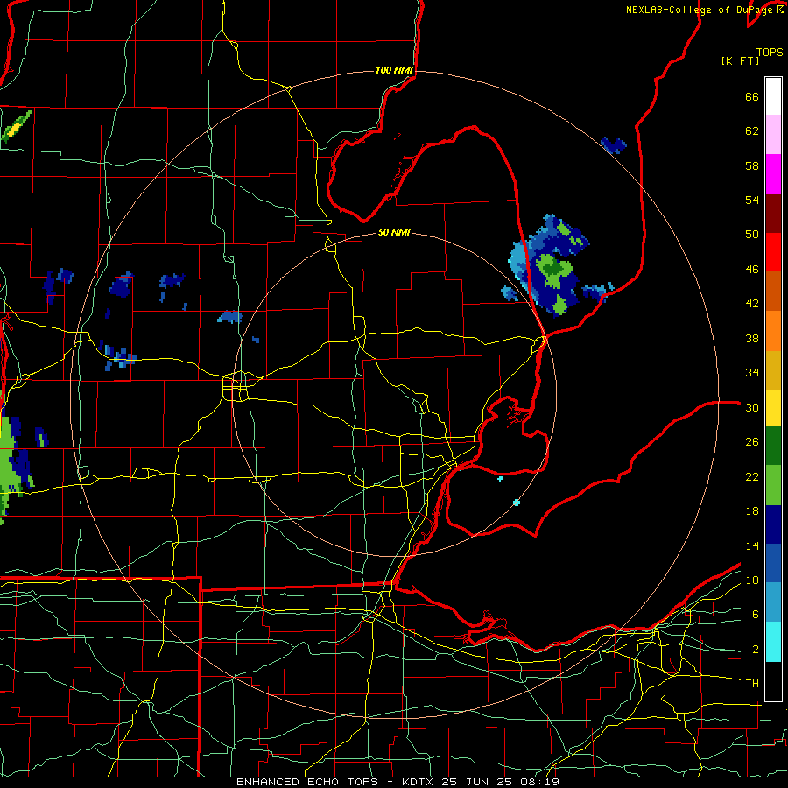Click legend value "18"
The image size is (788, 788).
coord(752,511)
